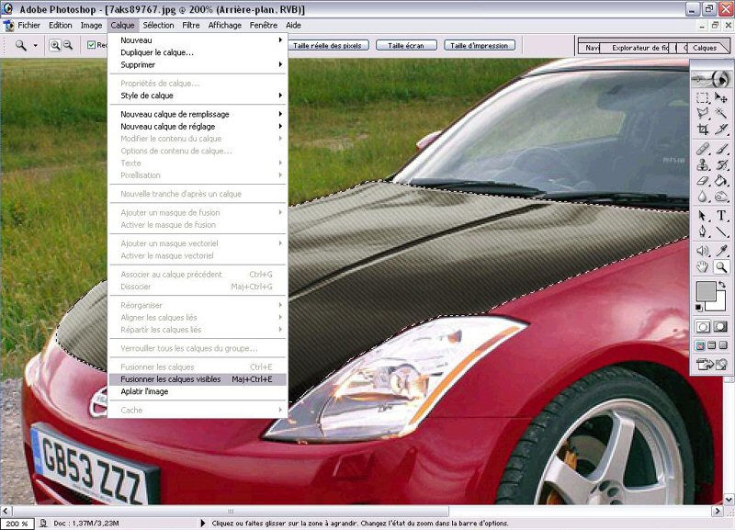Click the Taille réelle des pixels button
This screenshot has width=735, height=530.
click(x=327, y=45)
